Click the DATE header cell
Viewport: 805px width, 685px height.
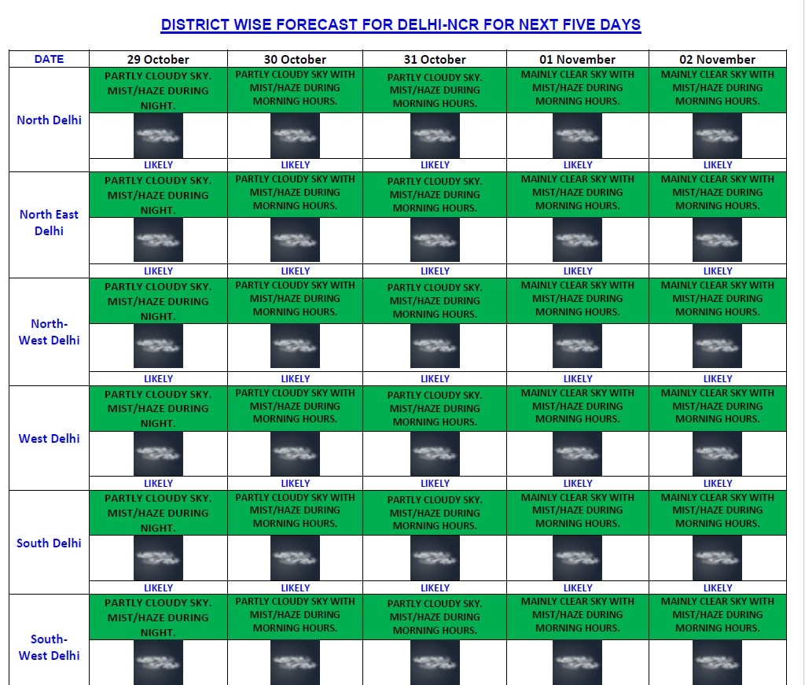(49, 59)
